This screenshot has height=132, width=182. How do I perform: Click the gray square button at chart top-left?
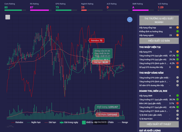point(8,17)
